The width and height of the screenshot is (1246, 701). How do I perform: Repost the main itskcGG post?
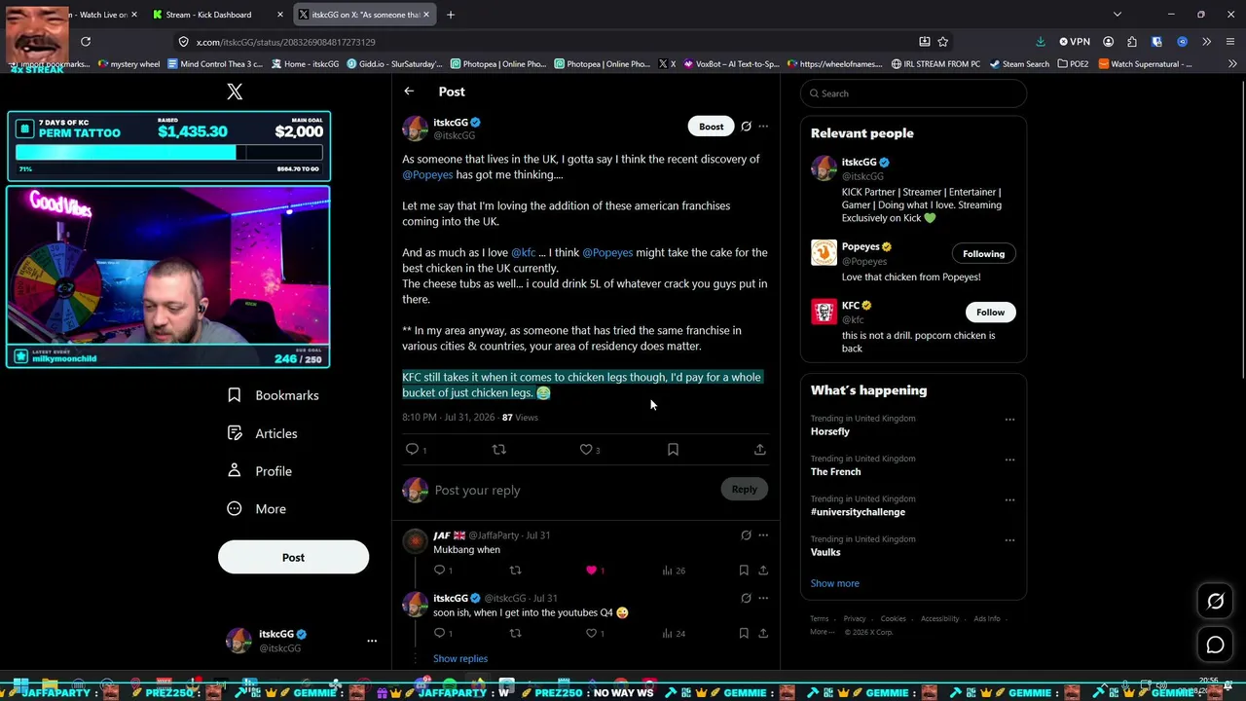[x=498, y=449]
